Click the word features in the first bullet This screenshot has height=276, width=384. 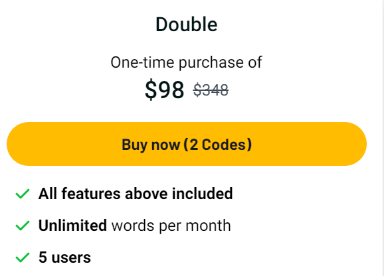[91, 194]
